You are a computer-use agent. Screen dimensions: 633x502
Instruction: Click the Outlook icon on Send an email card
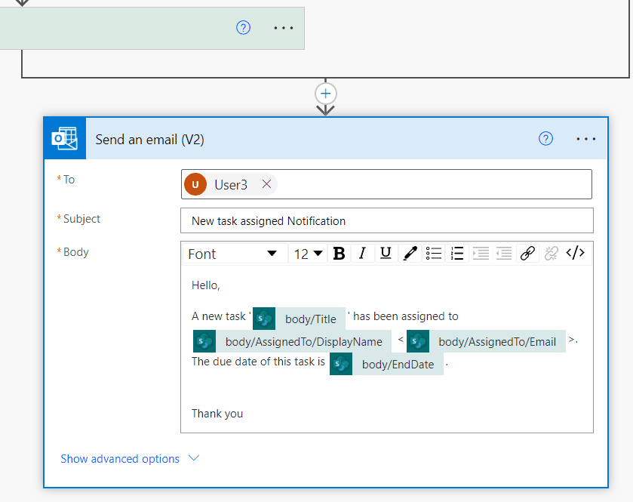pos(65,139)
